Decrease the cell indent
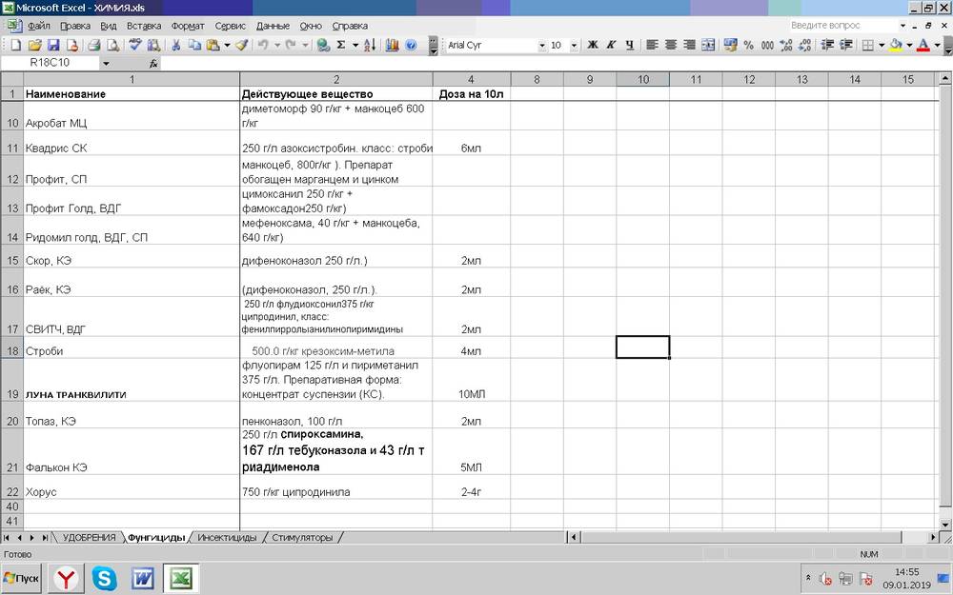Viewport: 953px width, 595px height. tap(827, 45)
